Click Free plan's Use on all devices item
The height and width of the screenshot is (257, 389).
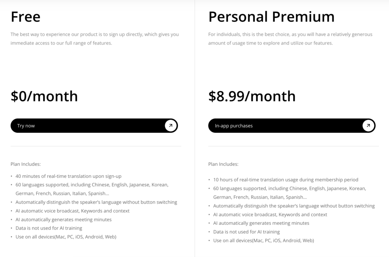(66, 237)
